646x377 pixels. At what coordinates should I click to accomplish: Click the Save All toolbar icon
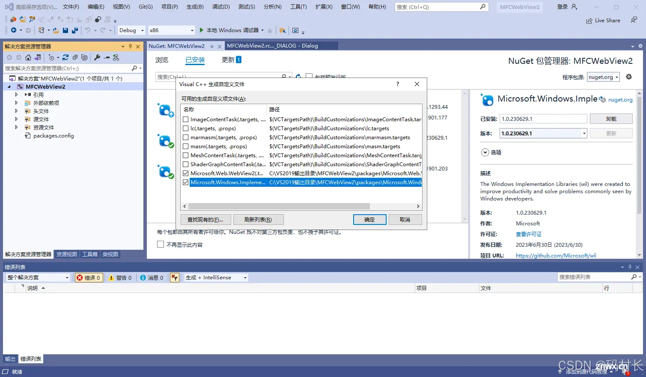[75, 30]
